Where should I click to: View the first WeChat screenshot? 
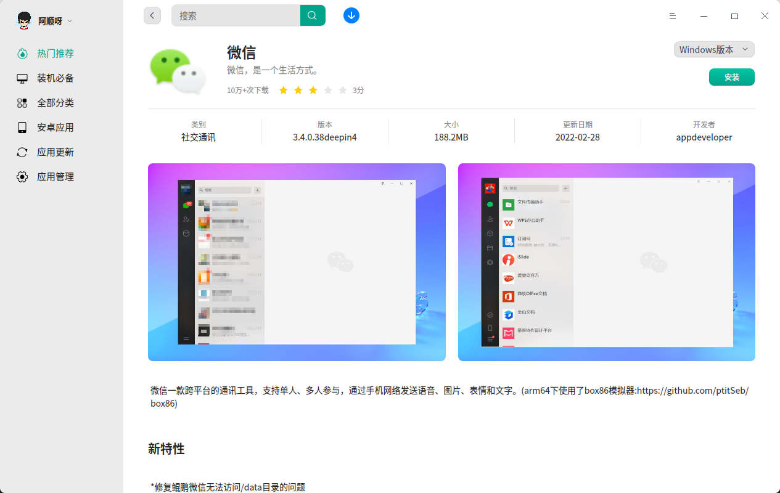tap(297, 261)
